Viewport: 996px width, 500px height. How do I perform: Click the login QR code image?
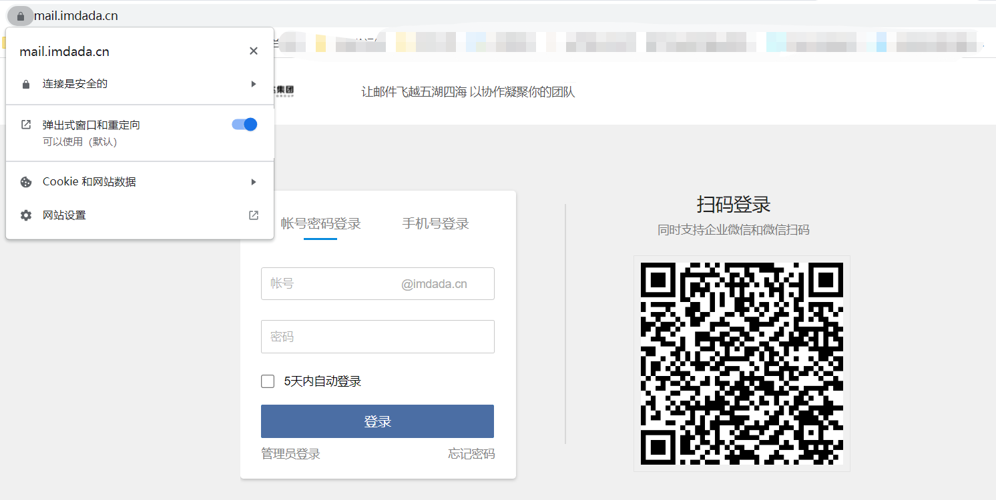742,363
